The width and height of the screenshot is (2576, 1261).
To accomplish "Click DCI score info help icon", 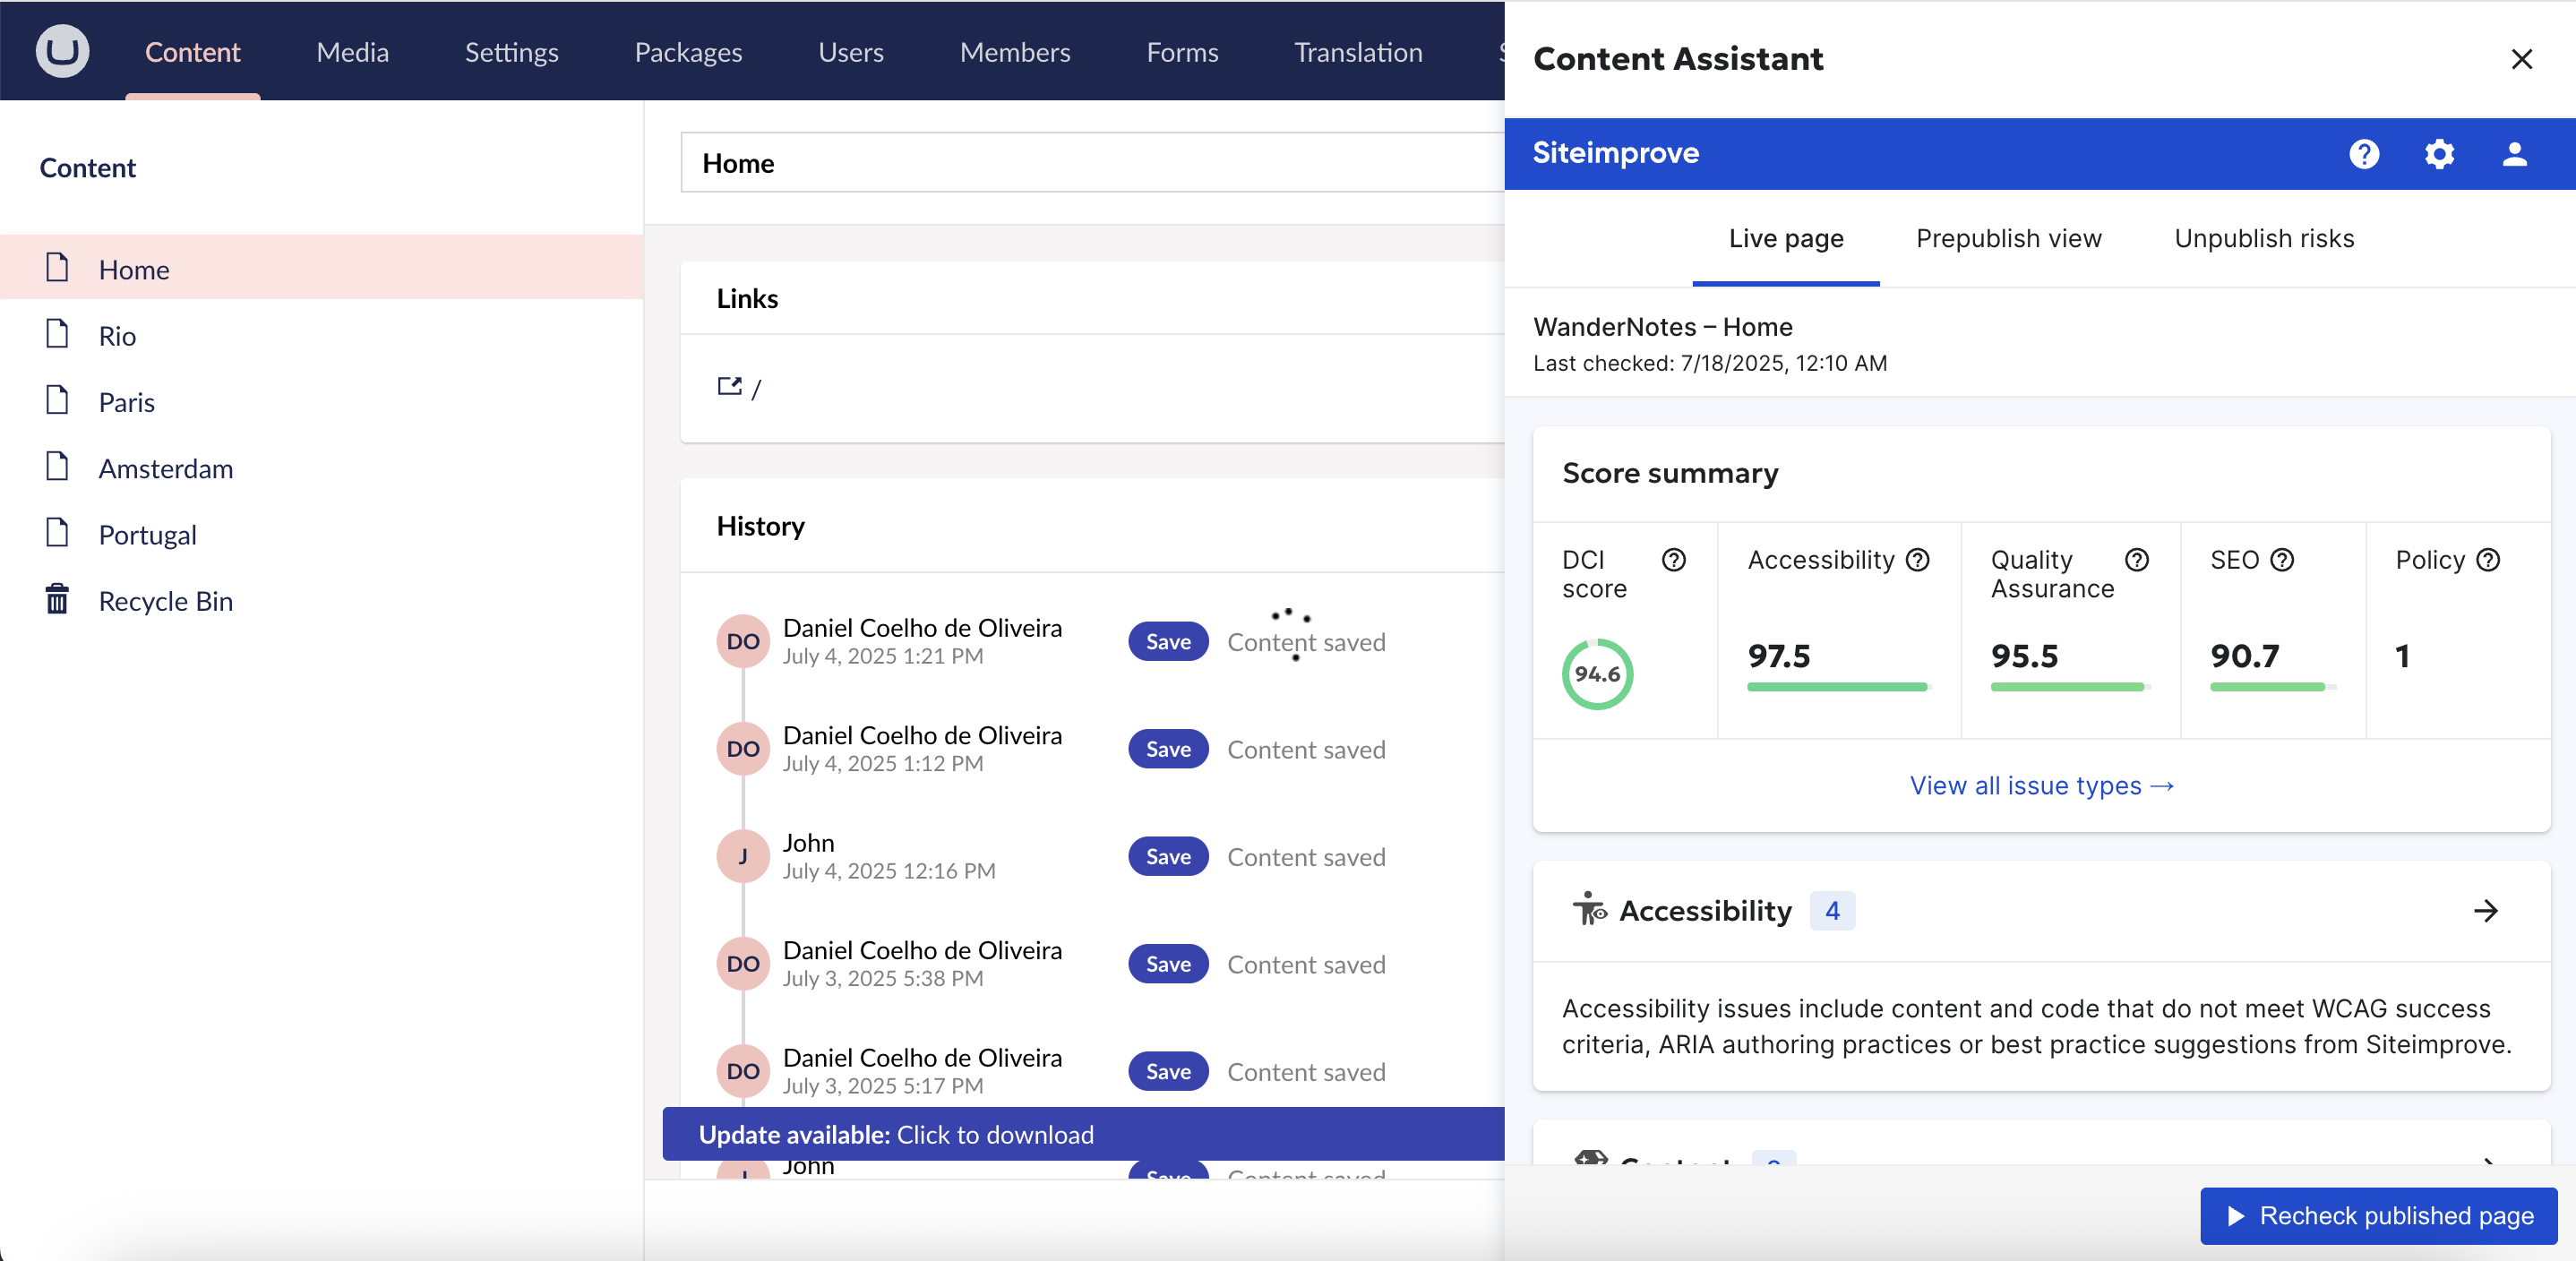I will tap(1673, 560).
